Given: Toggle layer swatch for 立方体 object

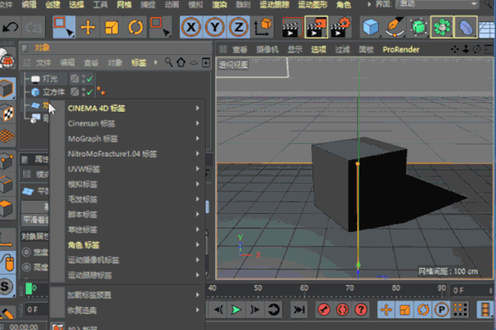Looking at the screenshot, I should tap(75, 92).
